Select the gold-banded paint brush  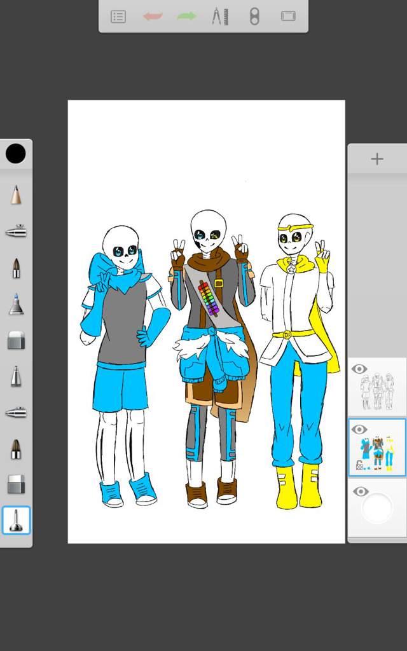(x=16, y=449)
